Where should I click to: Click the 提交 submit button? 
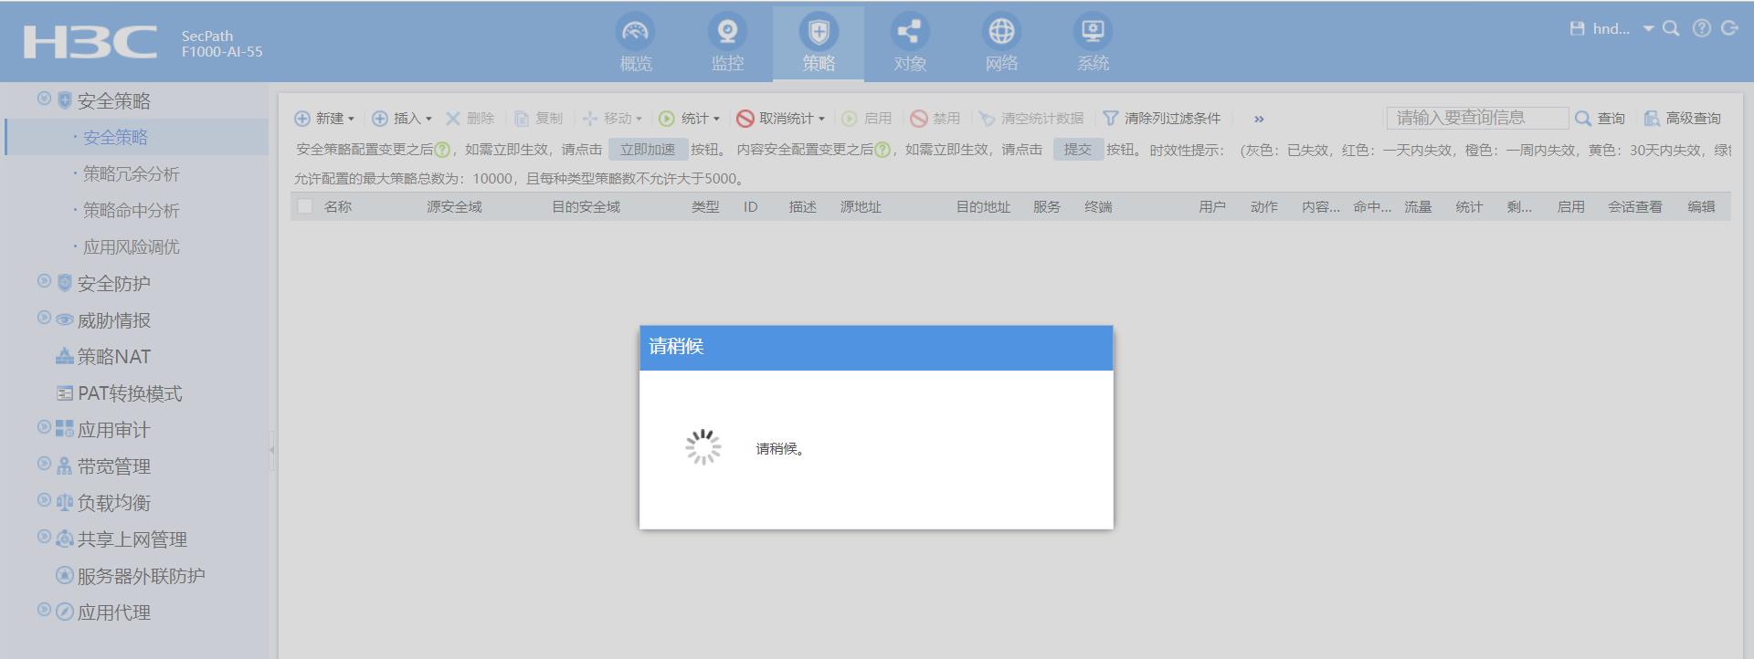1078,150
